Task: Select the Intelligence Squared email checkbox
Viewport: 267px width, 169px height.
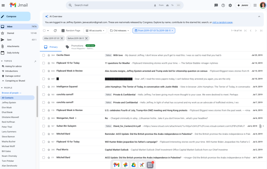Action: click(44, 87)
